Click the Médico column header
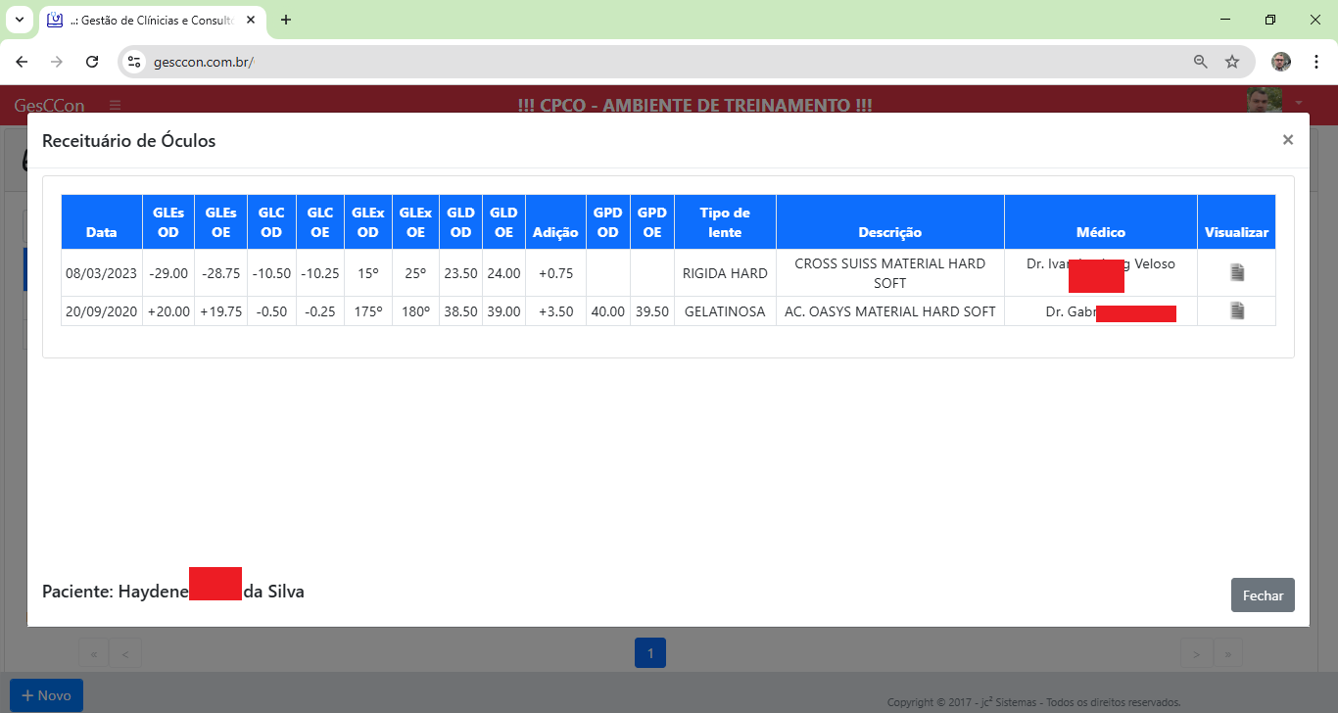The image size is (1338, 713). [1100, 232]
